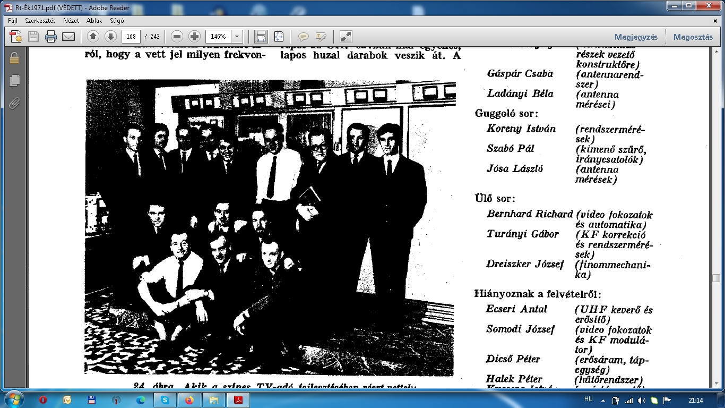
Task: Click the name Bernhard Richard
Action: pos(530,215)
